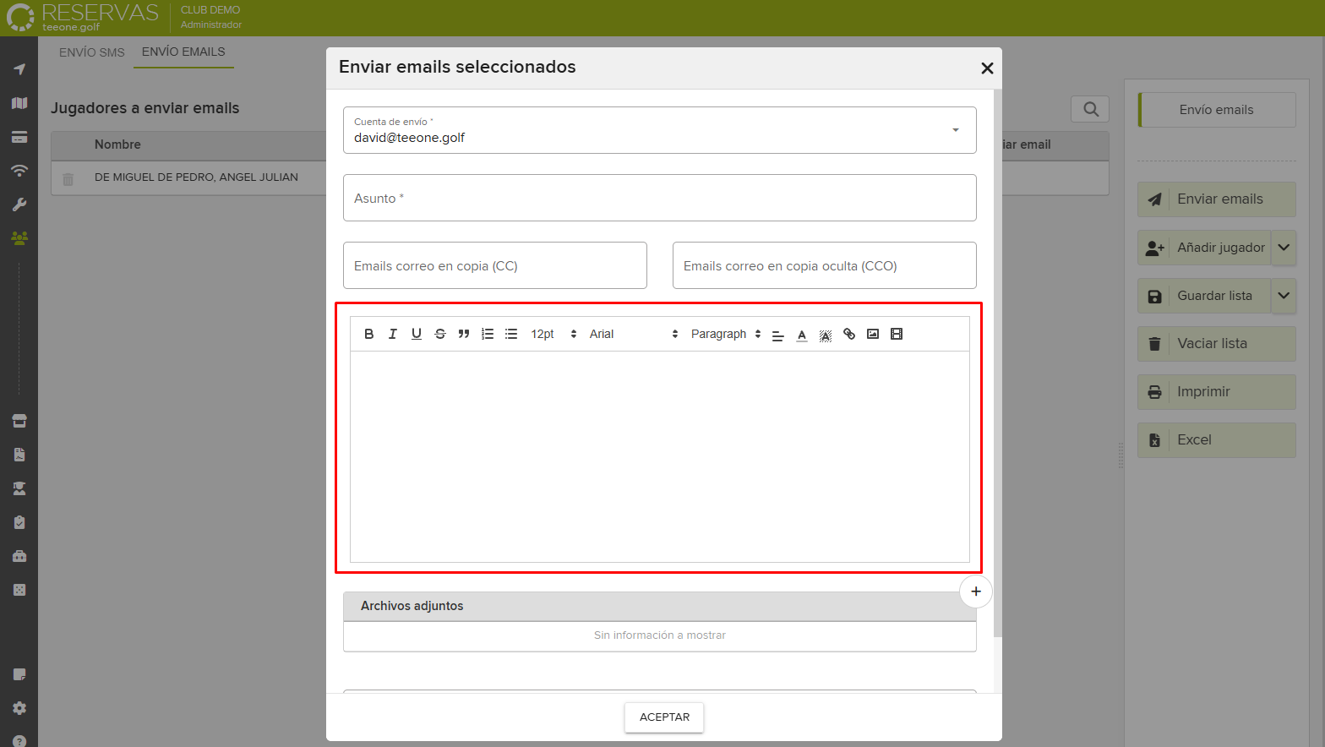Viewport: 1325px width, 747px height.
Task: Apply strikethrough formatting
Action: pos(440,334)
